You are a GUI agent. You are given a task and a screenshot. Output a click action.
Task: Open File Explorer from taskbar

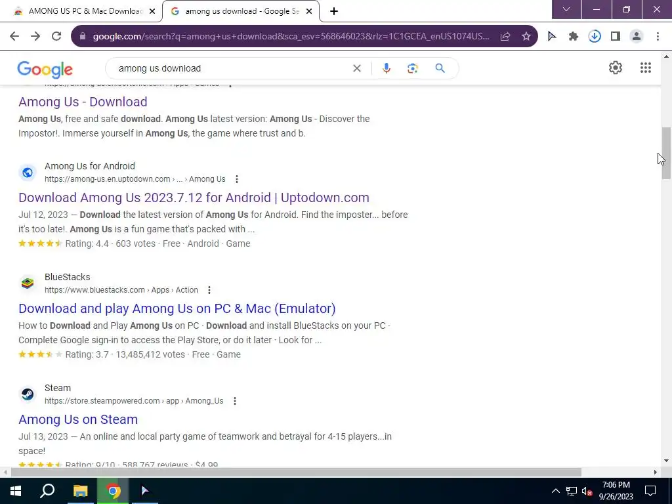coord(80,491)
